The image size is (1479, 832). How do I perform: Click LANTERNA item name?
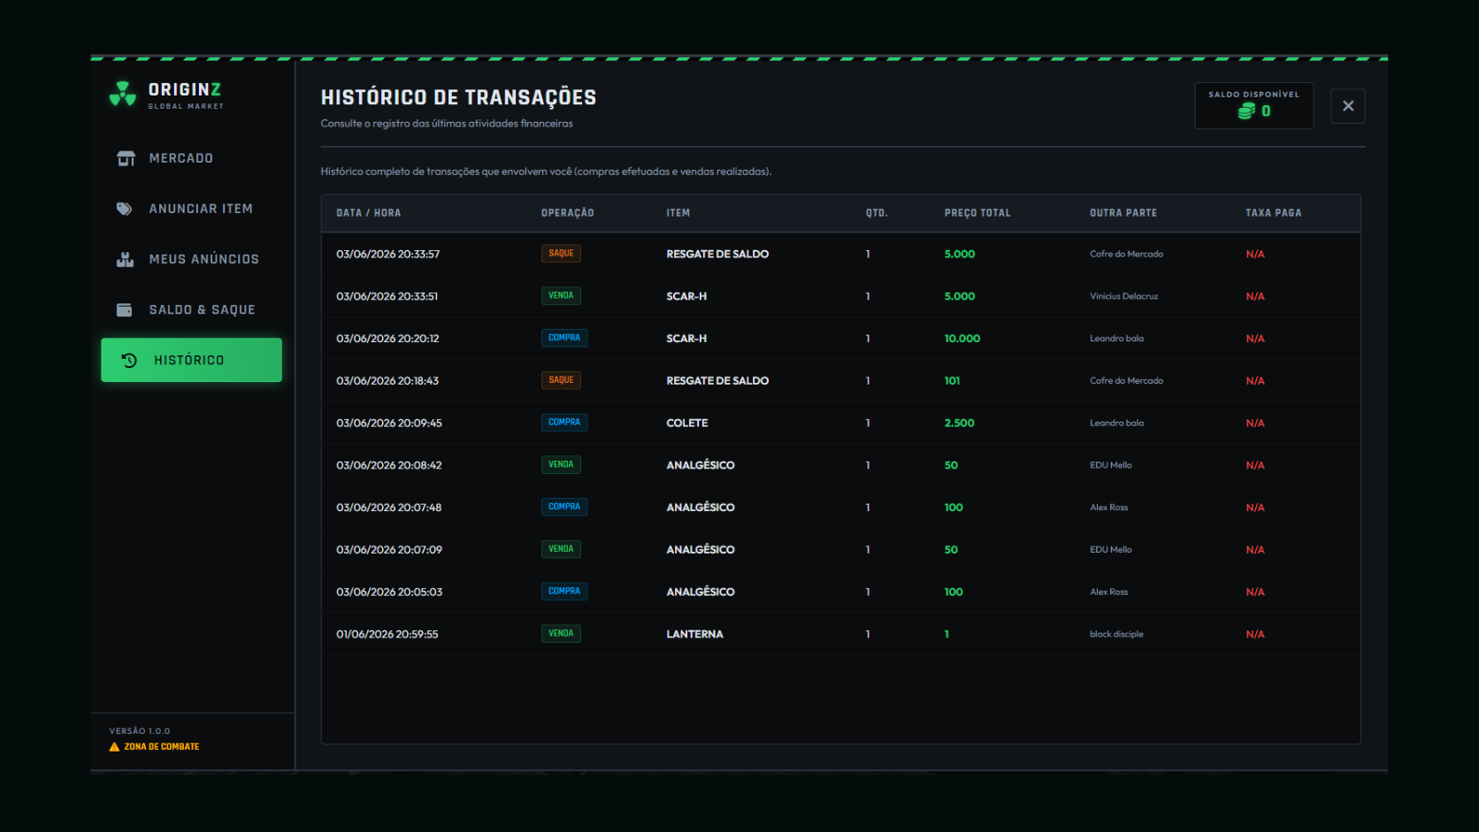click(x=694, y=634)
